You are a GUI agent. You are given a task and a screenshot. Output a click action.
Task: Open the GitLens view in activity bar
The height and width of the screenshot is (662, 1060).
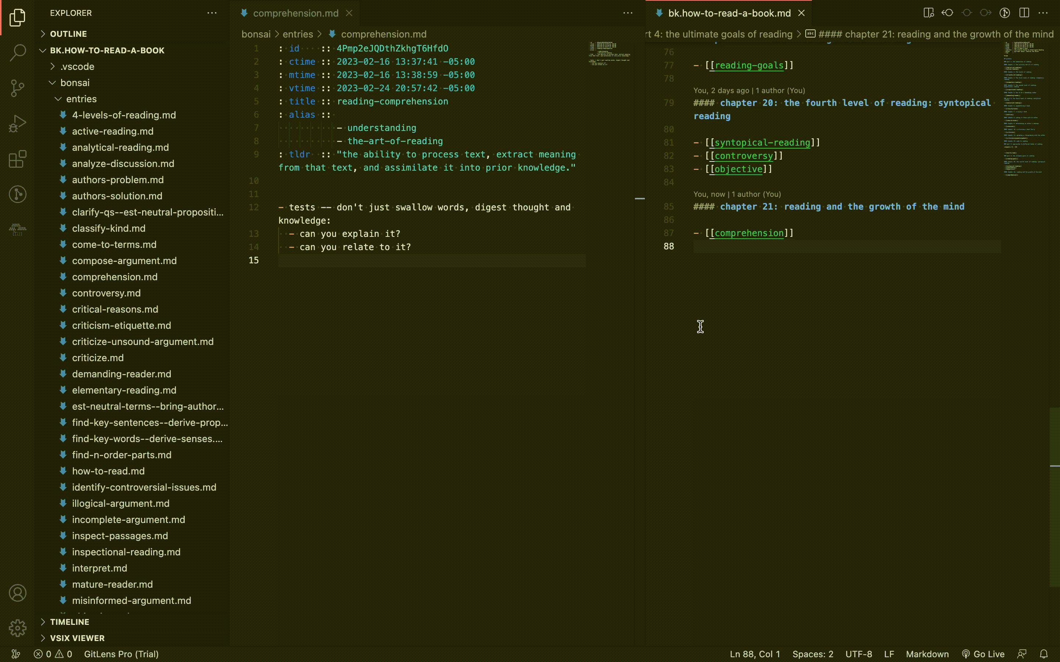pyautogui.click(x=18, y=194)
